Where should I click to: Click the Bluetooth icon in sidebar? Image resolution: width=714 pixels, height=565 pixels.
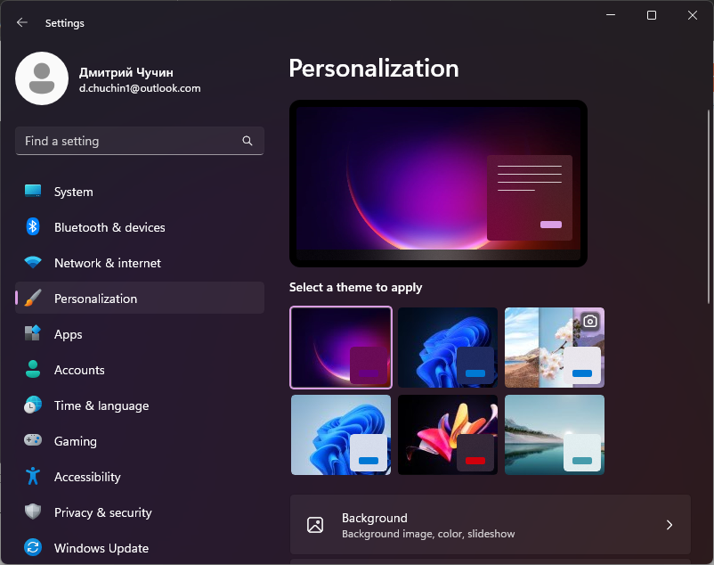pos(33,227)
